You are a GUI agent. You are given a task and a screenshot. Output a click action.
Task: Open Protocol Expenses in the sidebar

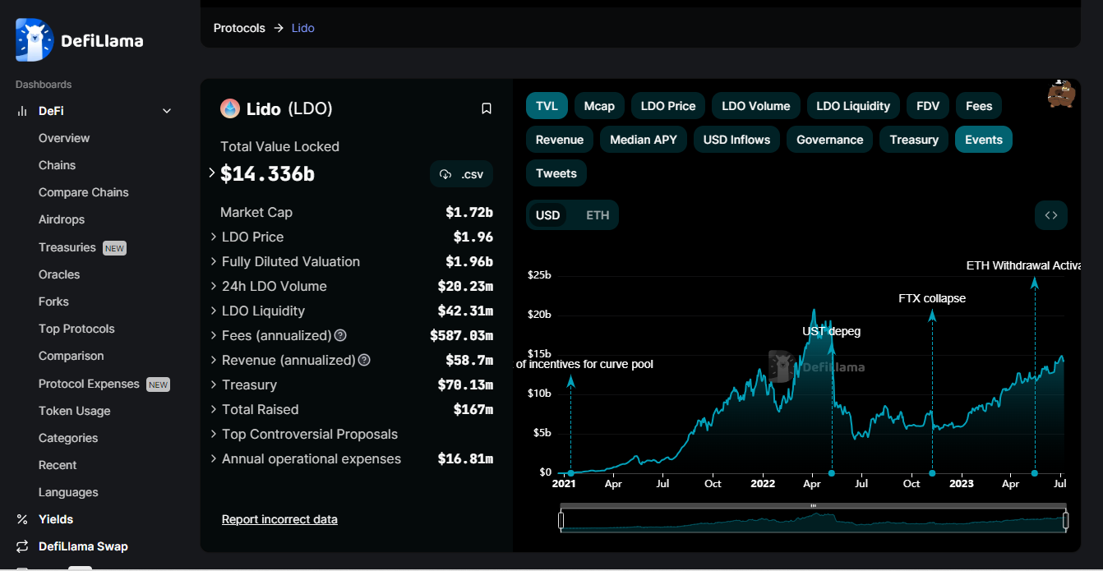(89, 384)
